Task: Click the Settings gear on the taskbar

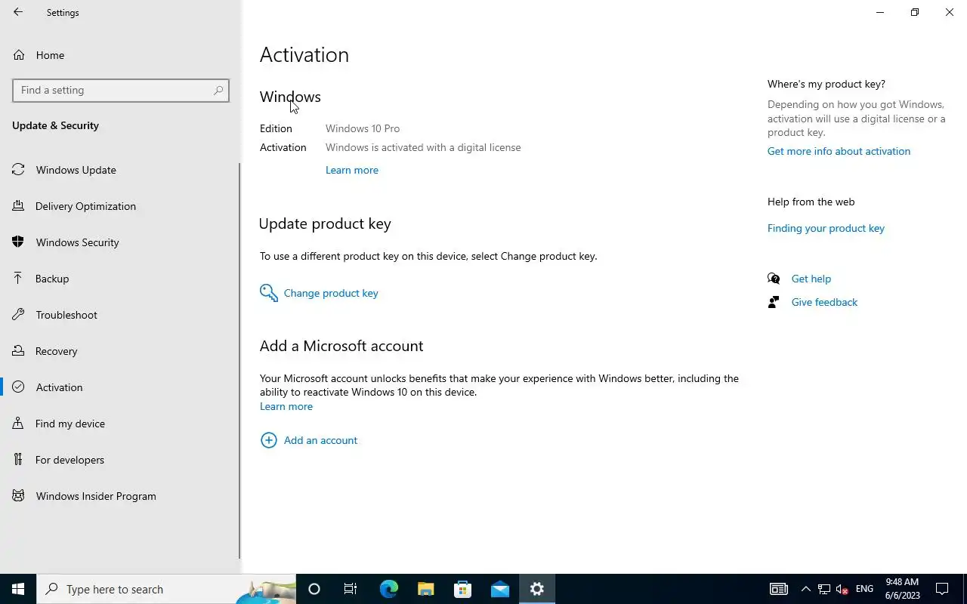Action: [x=536, y=589]
